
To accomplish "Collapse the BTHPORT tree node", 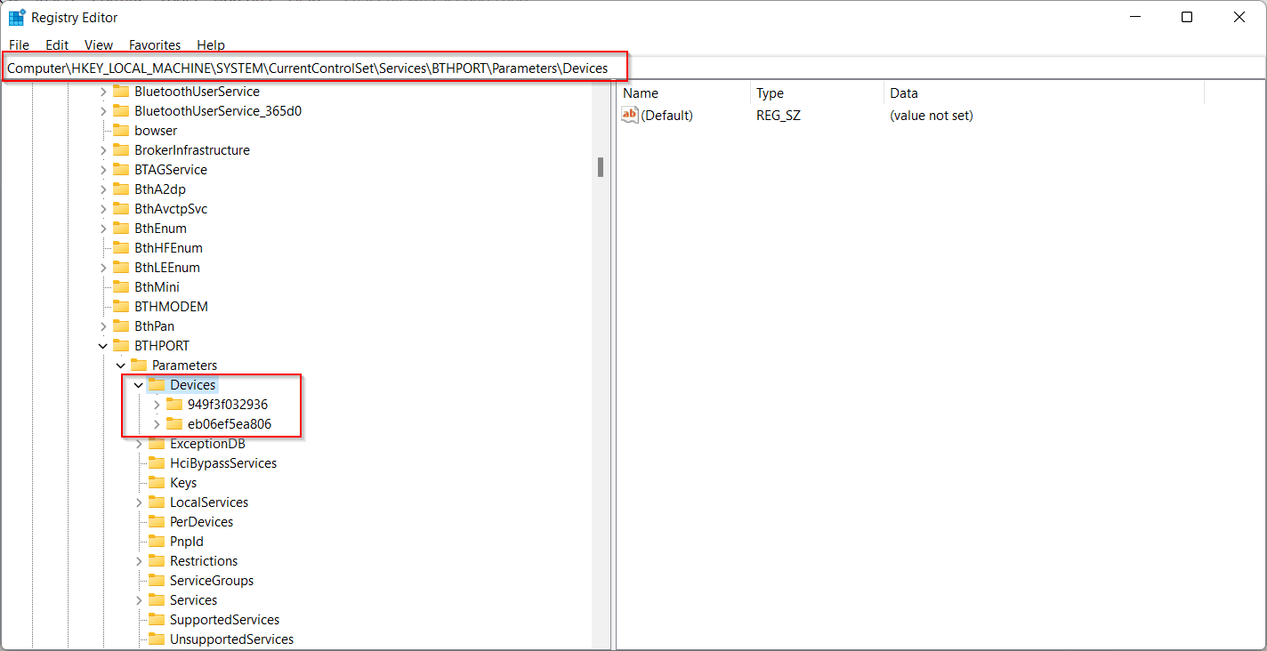I will tap(103, 346).
